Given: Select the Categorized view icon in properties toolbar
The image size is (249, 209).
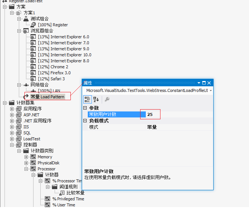Looking at the screenshot, I should pyautogui.click(x=87, y=99).
